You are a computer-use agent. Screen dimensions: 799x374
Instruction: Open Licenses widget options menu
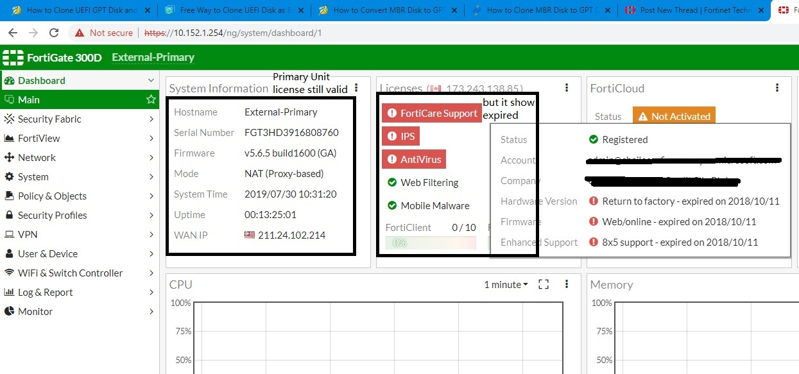[567, 88]
